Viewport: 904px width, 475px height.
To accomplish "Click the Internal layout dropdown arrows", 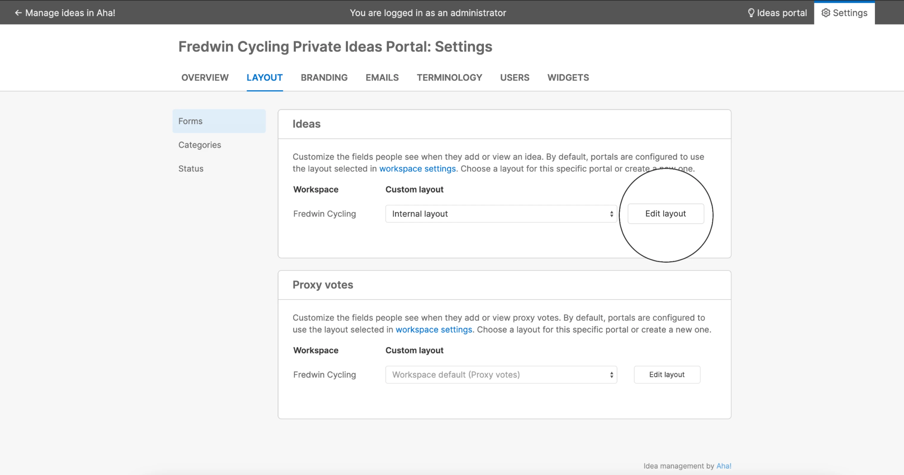I will click(611, 214).
